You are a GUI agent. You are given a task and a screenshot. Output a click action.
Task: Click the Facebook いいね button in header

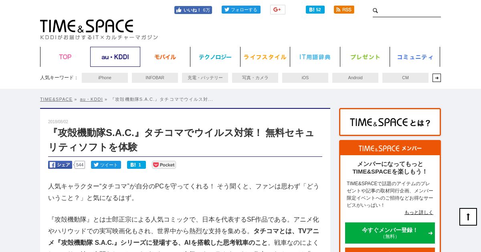coord(193,10)
